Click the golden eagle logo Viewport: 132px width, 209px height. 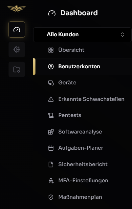[x=17, y=9]
